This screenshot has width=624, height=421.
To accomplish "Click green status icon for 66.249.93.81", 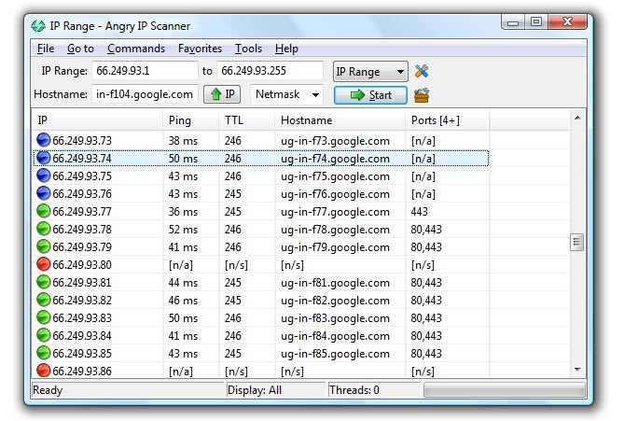I will (44, 282).
